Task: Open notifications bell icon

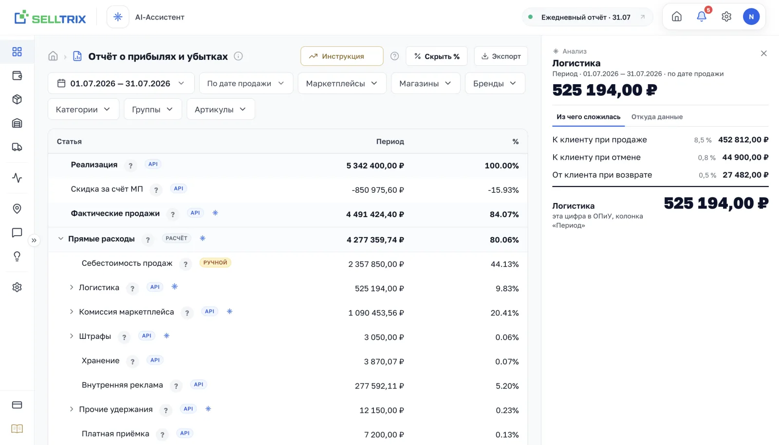Action: coord(702,17)
